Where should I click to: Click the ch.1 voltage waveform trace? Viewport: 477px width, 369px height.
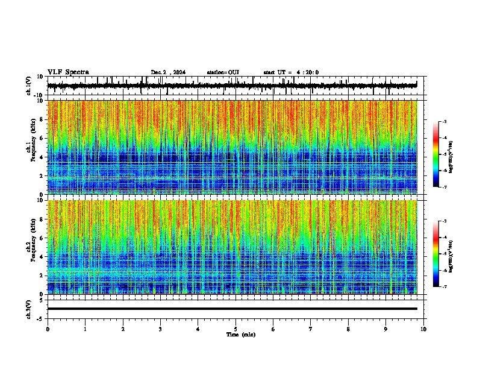232,86
